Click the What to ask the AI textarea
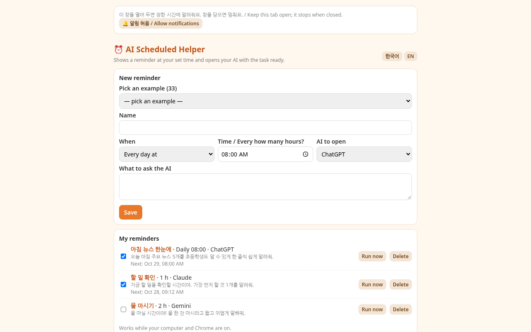 [265, 187]
